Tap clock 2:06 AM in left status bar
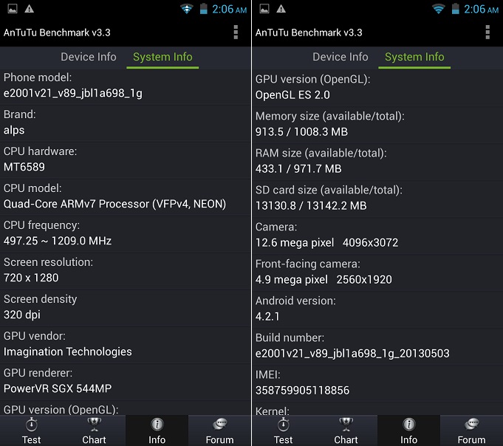This screenshot has height=446, width=503. click(x=230, y=9)
